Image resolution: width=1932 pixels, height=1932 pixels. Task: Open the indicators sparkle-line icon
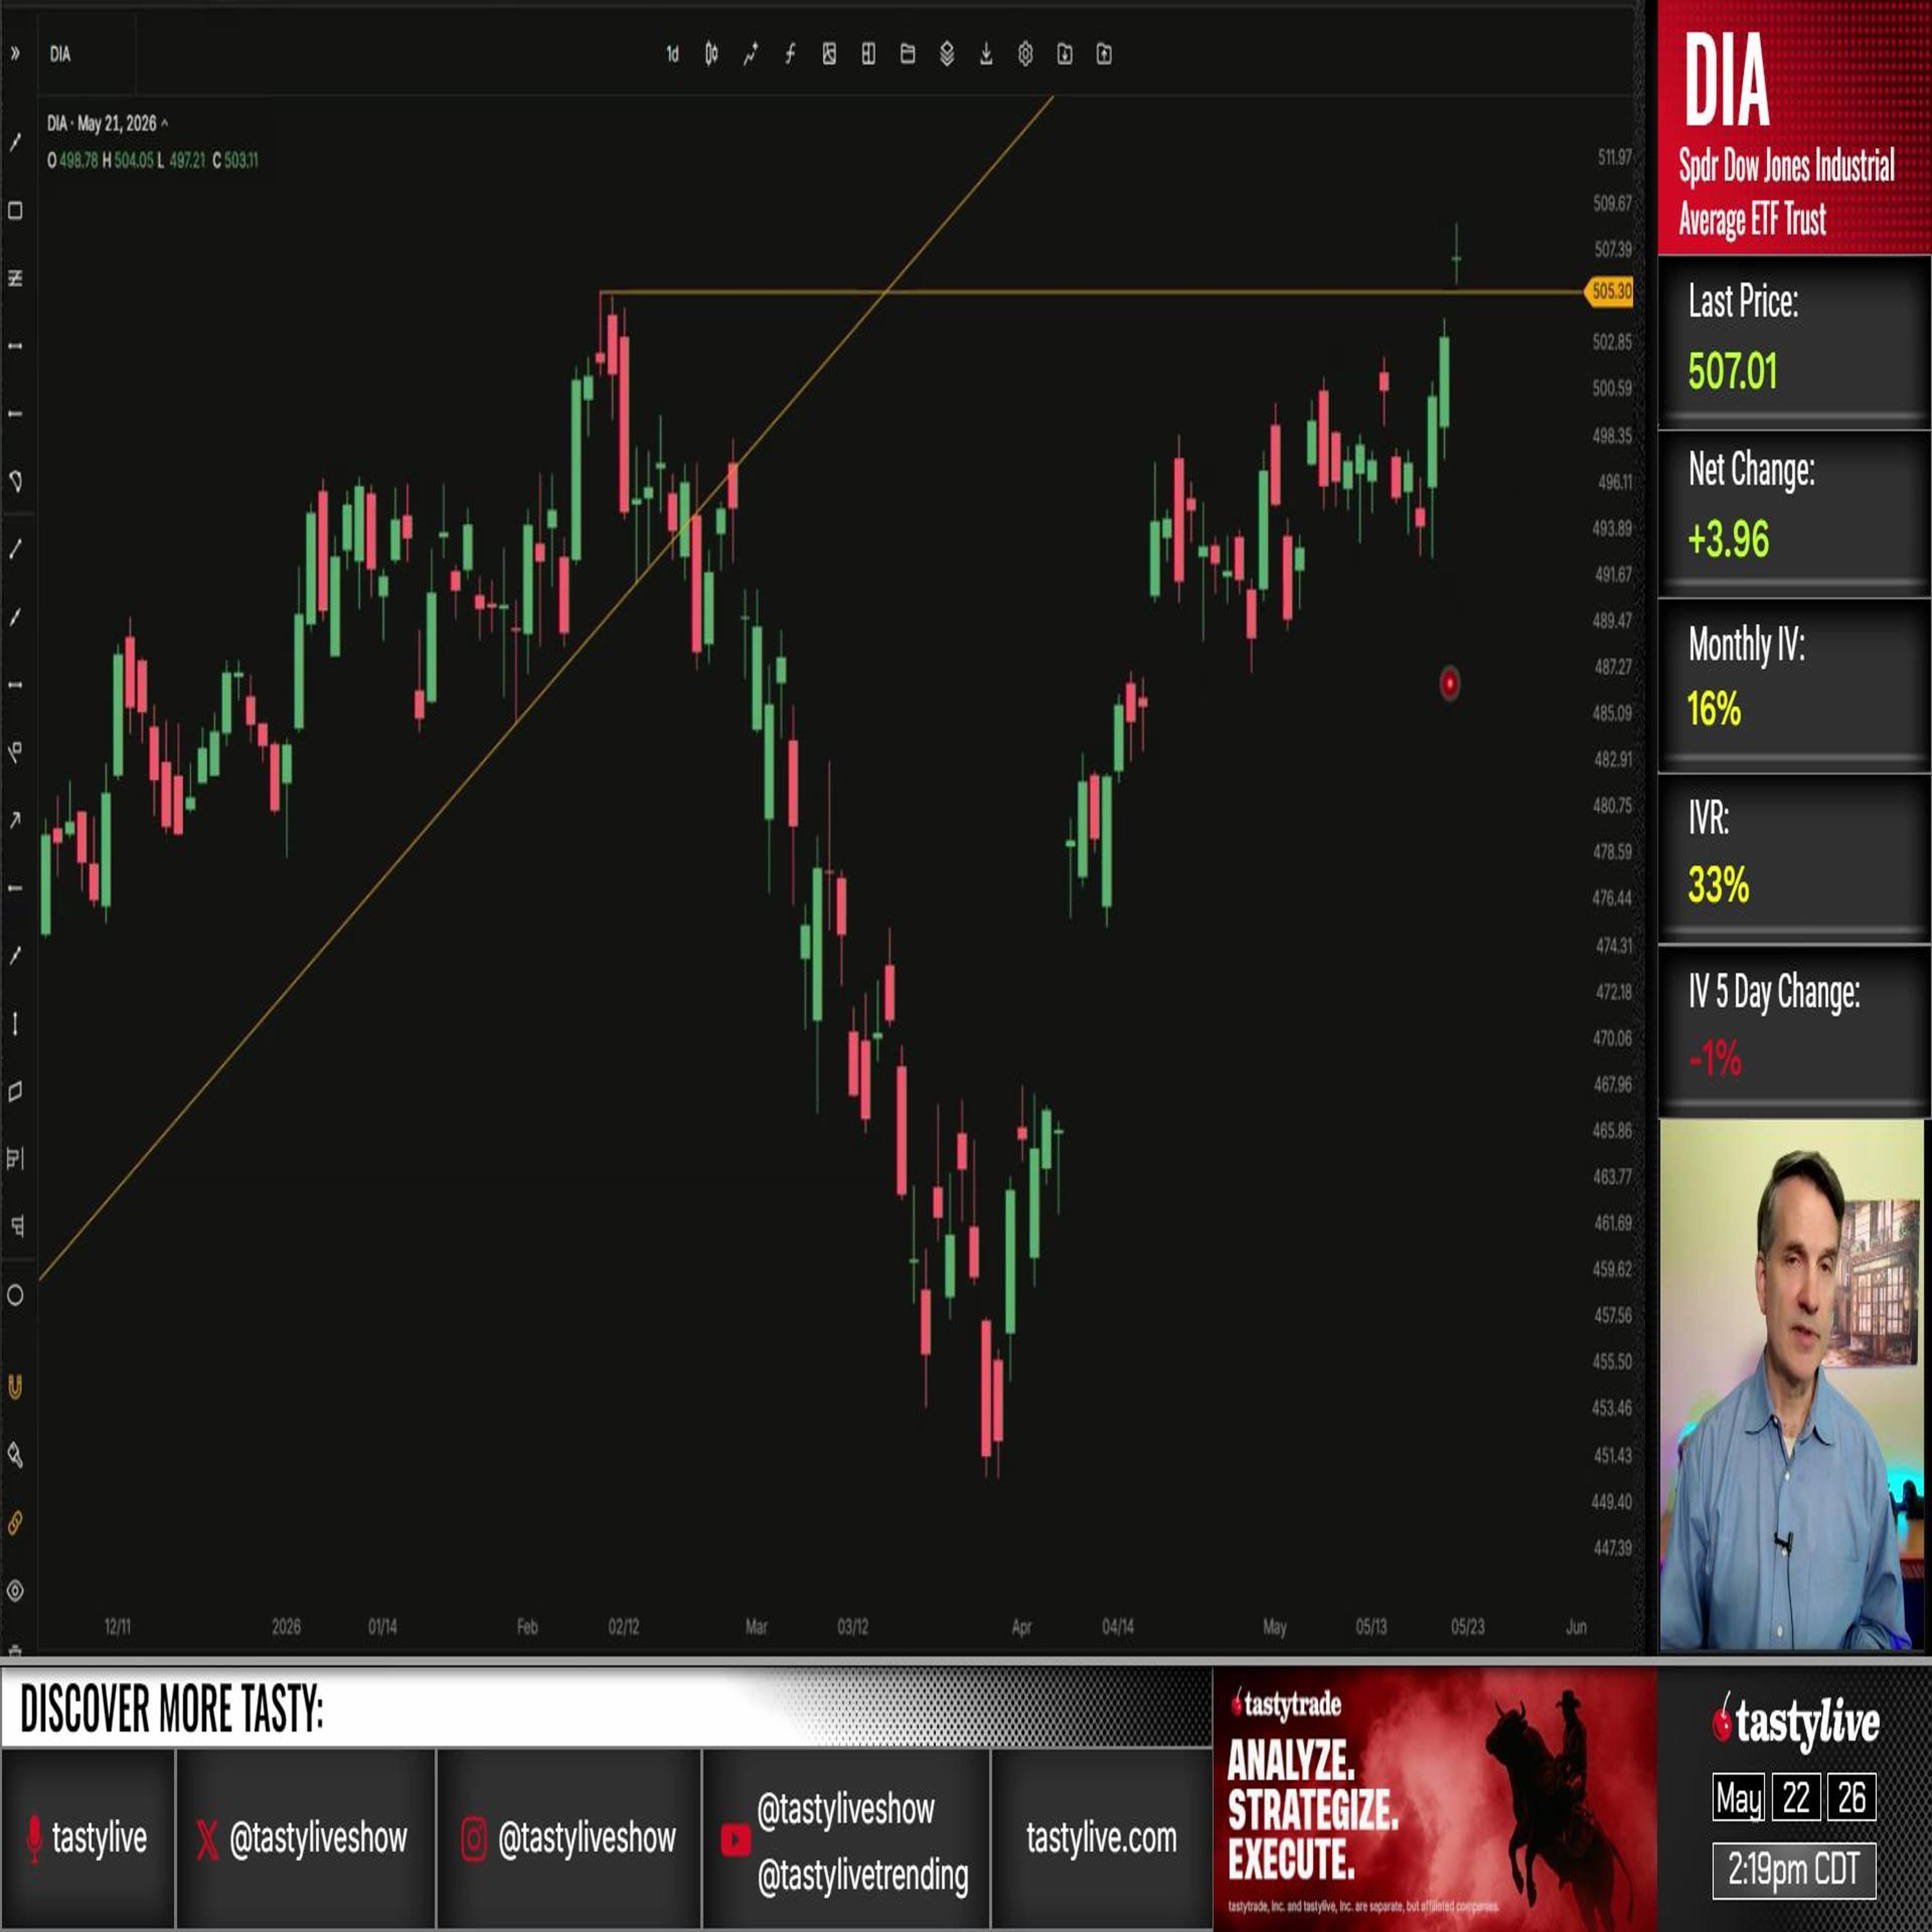click(750, 54)
